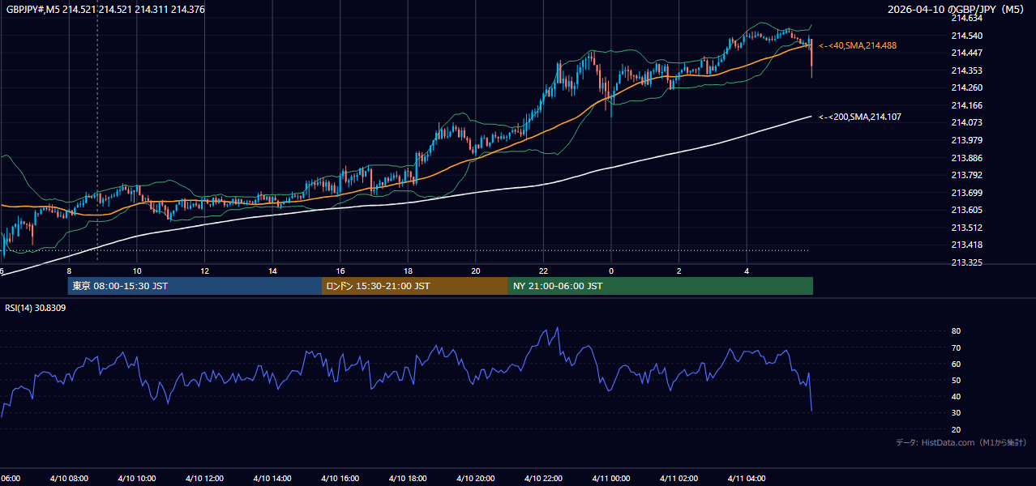Screen dimensions: 1036x486
Task: Click the '4/10 22:00' time axis label
Action: pyautogui.click(x=543, y=479)
